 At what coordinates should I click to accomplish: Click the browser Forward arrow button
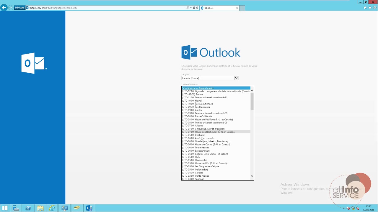pyautogui.click(x=11, y=8)
